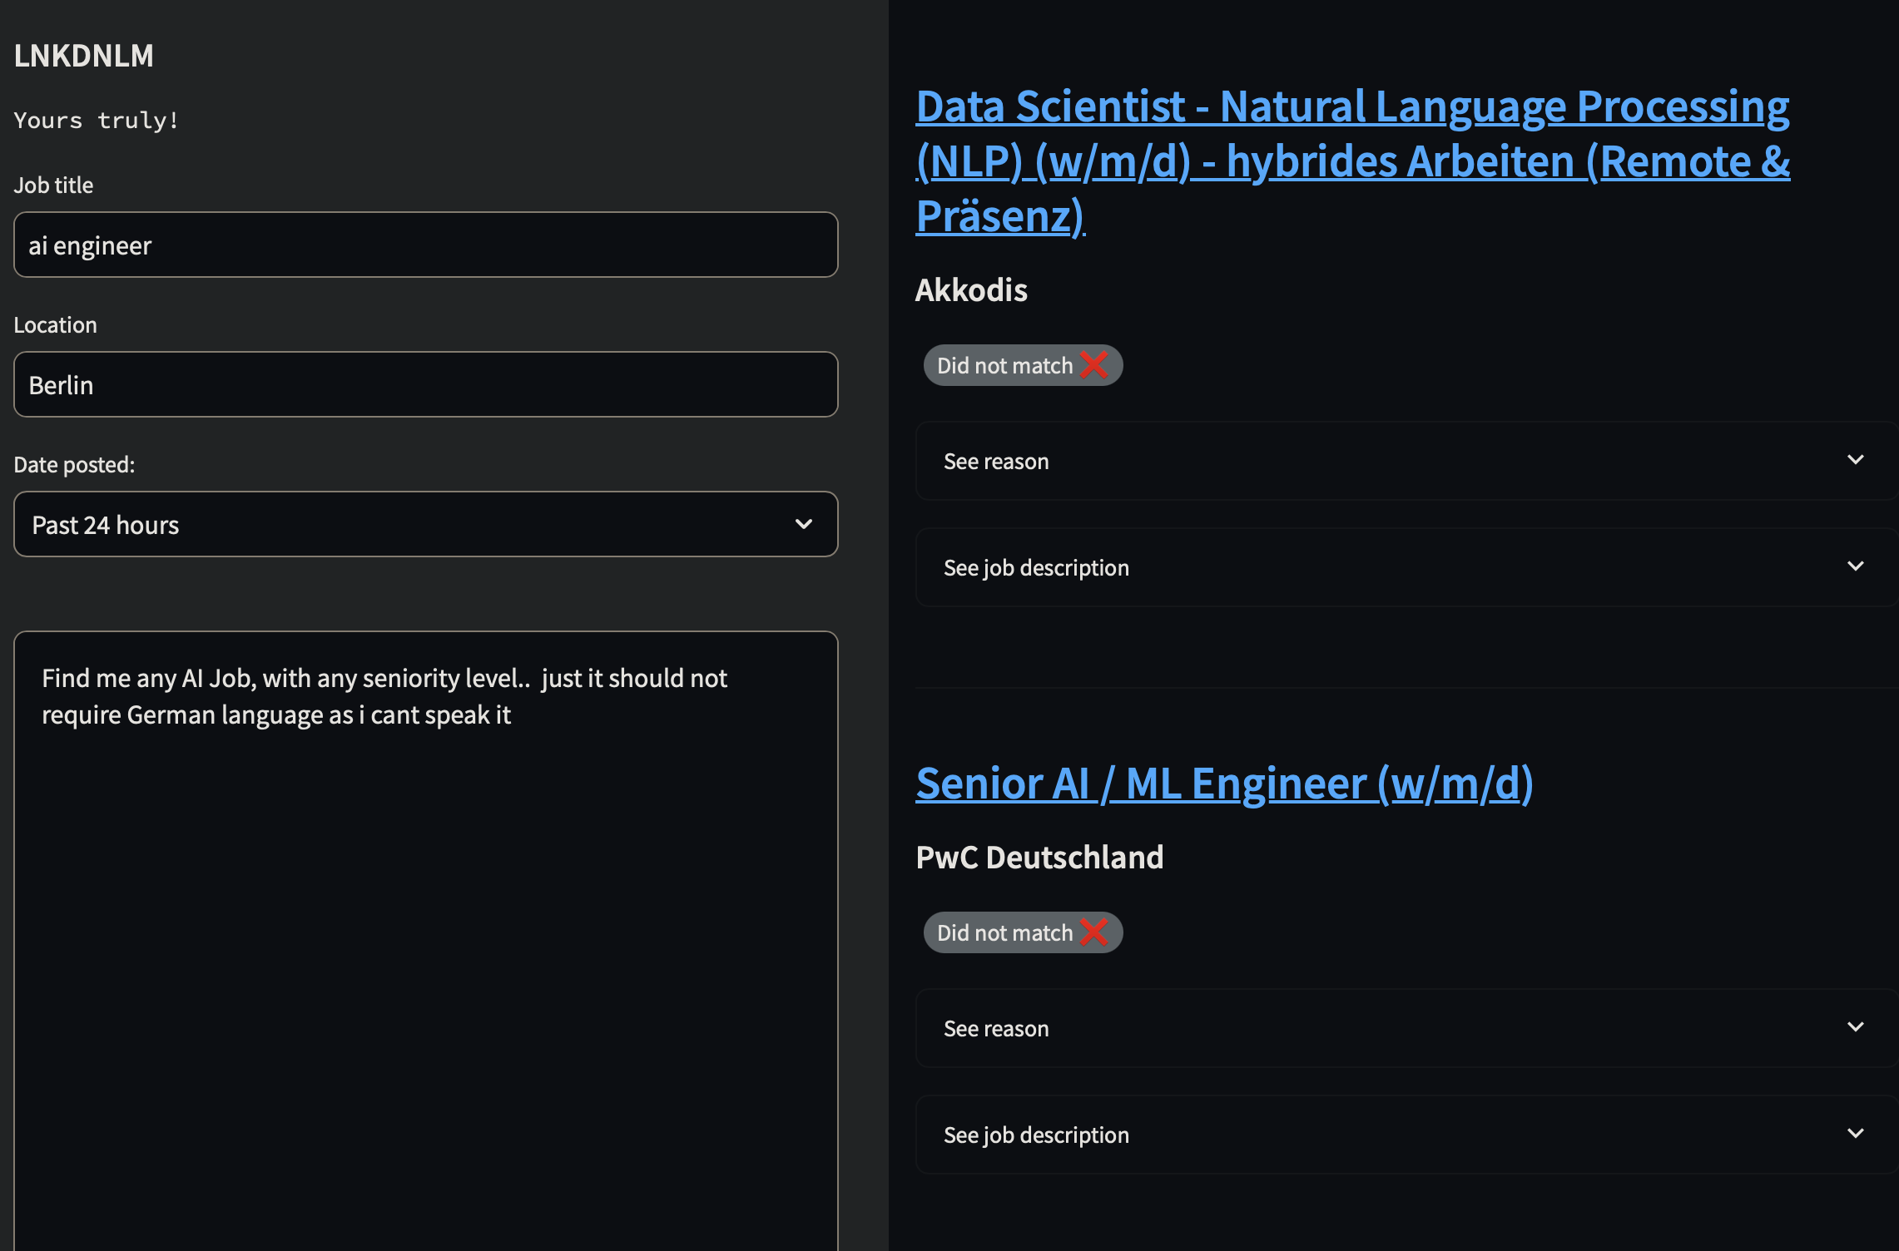Screen dimensions: 1899x1251
Task: Click the LNKDNLM title heading
Action: (x=84, y=55)
